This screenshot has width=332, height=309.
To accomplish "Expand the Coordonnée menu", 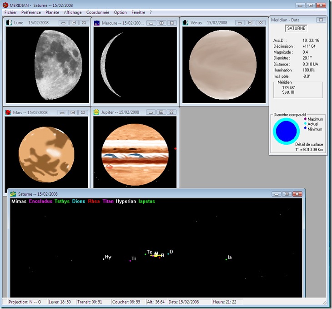I will (98, 12).
